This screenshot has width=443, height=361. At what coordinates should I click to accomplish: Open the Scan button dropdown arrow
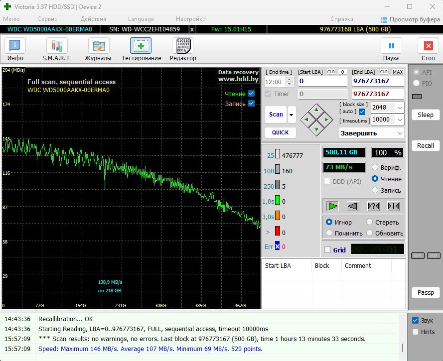[x=292, y=115]
